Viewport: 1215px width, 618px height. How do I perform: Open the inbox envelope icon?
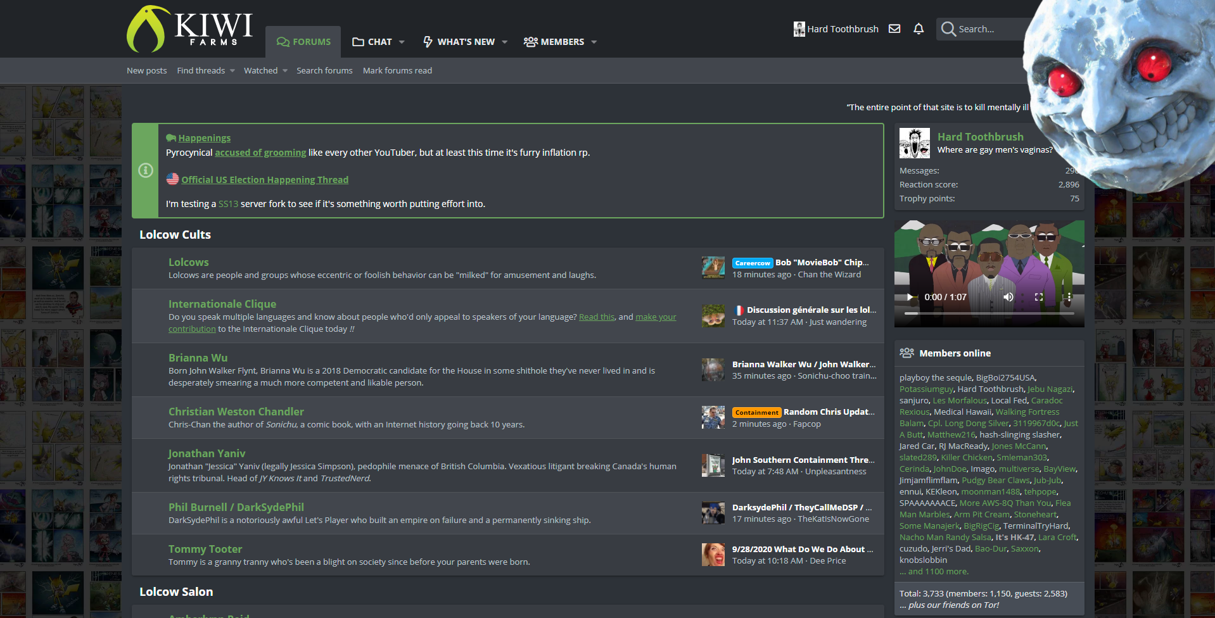coord(894,28)
